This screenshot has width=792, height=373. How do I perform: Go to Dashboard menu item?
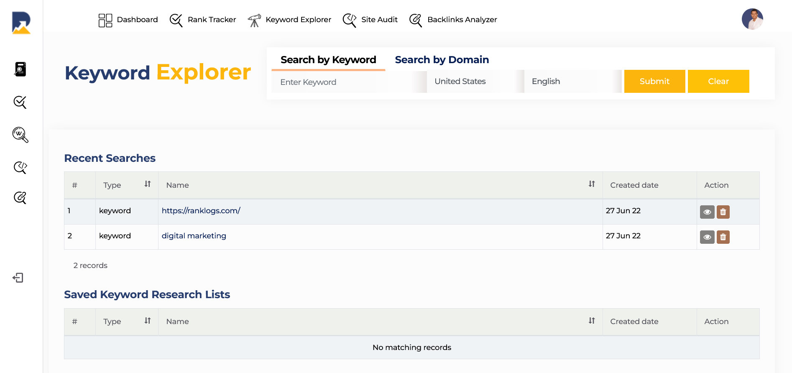137,20
